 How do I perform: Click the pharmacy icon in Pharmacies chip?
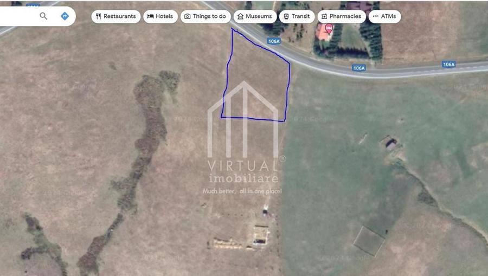[324, 16]
